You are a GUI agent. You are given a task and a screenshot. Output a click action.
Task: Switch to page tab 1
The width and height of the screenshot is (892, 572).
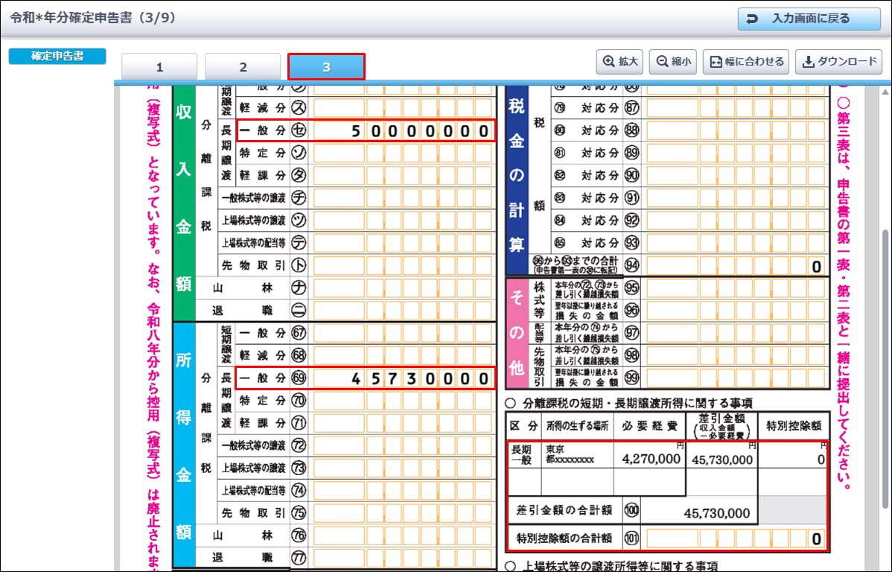click(159, 67)
